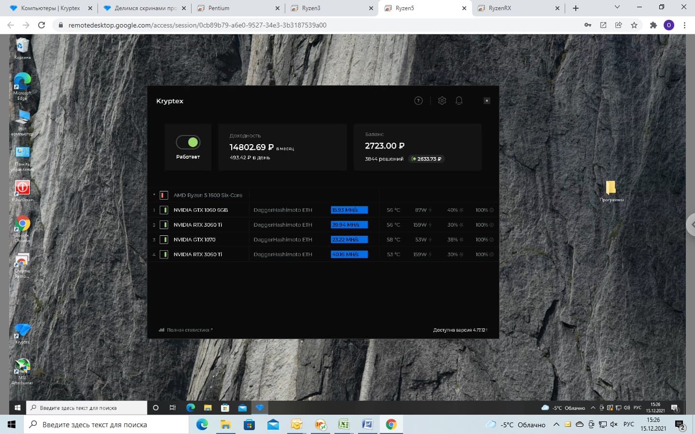695x434 pixels.
Task: Click the password key icon in address bar
Action: pos(588,25)
